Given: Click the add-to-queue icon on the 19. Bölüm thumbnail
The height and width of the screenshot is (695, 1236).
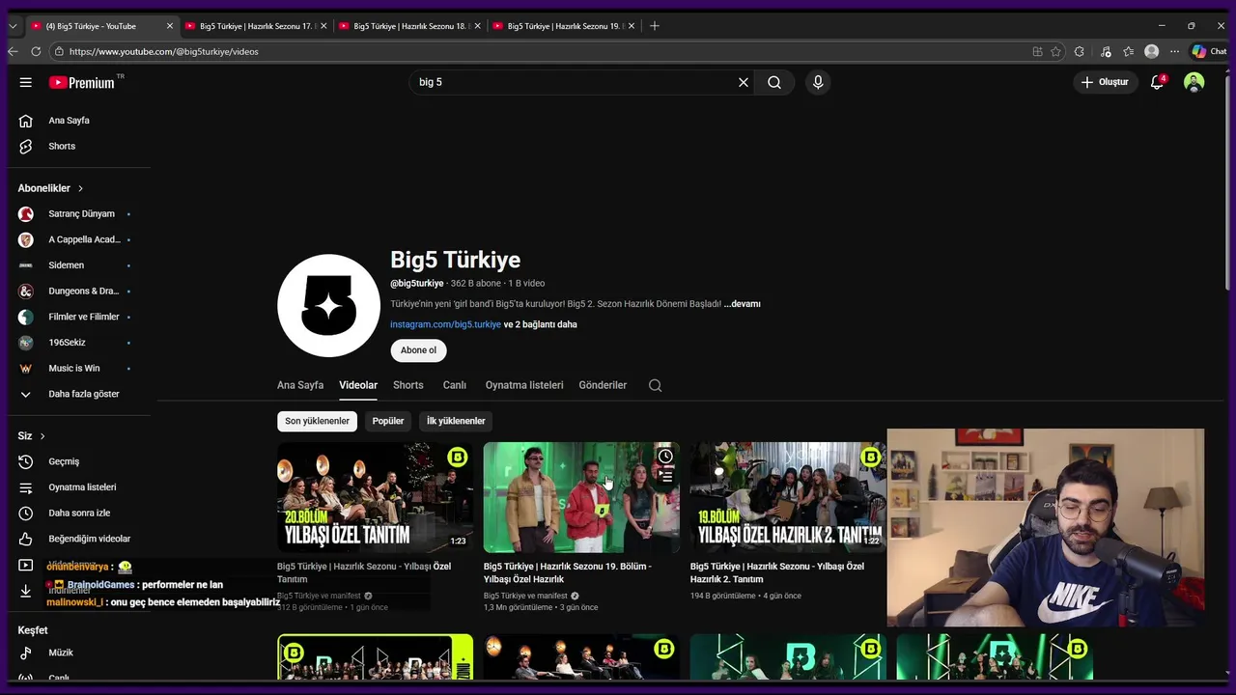Looking at the screenshot, I should (665, 476).
